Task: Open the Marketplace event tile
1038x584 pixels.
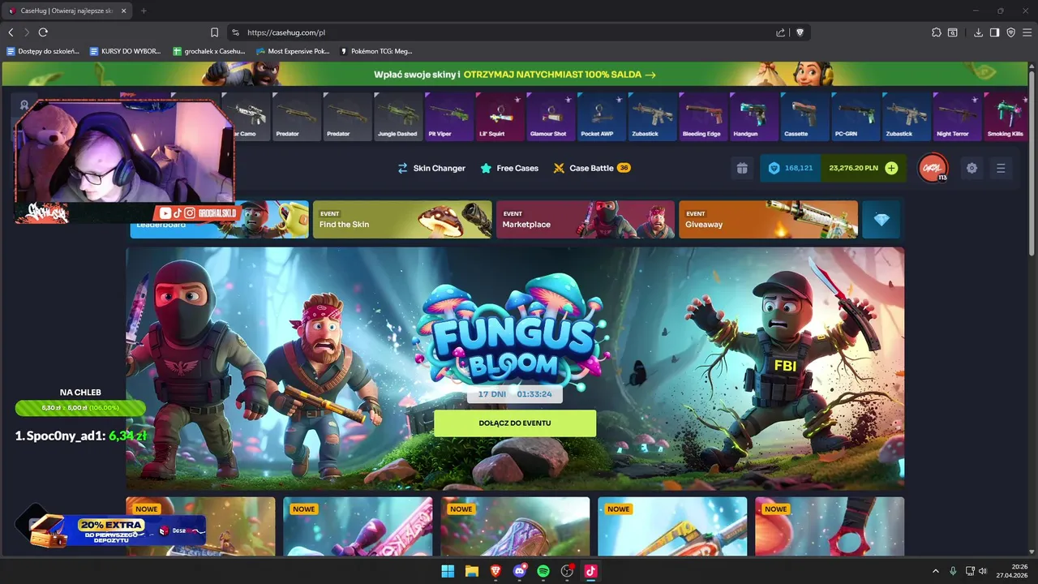Action: [585, 220]
